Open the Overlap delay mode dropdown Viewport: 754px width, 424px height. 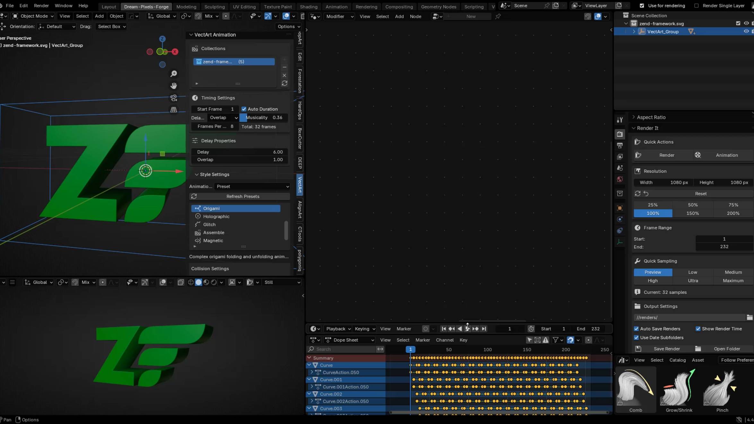[x=223, y=118]
